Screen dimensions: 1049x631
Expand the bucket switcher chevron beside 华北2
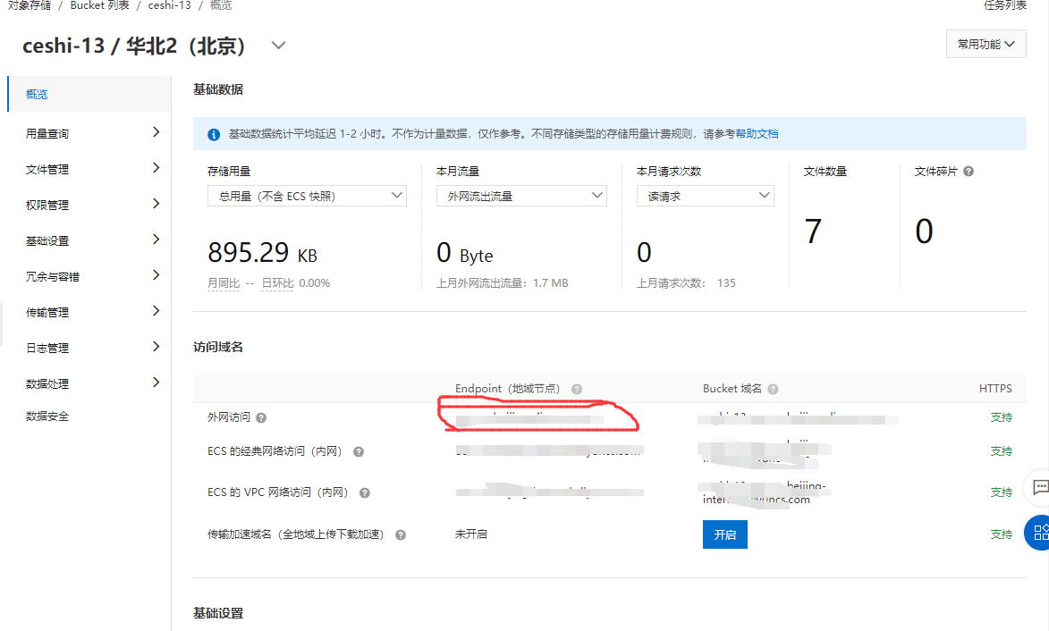coord(278,44)
